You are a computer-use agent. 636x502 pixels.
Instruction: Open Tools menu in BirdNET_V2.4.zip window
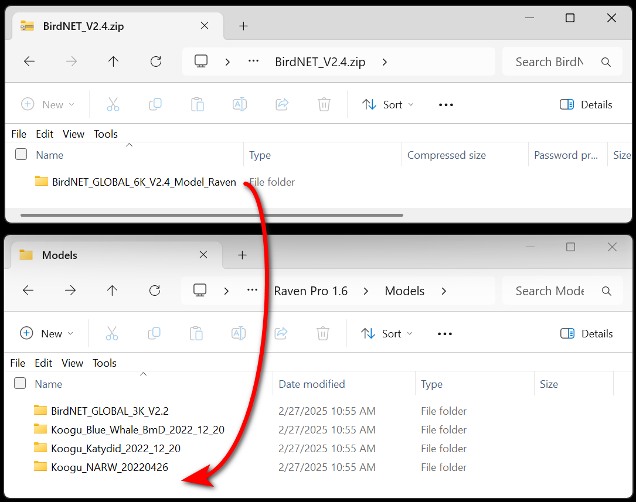click(x=106, y=134)
